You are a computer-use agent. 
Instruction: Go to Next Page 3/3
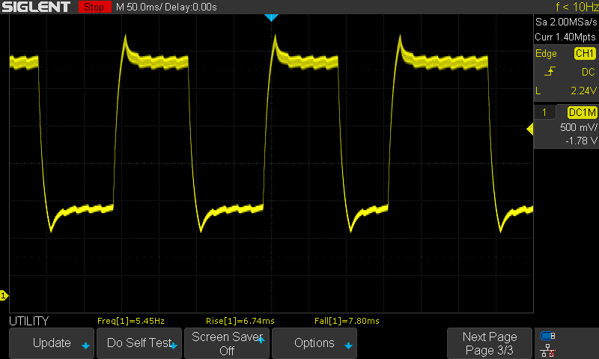(x=490, y=343)
